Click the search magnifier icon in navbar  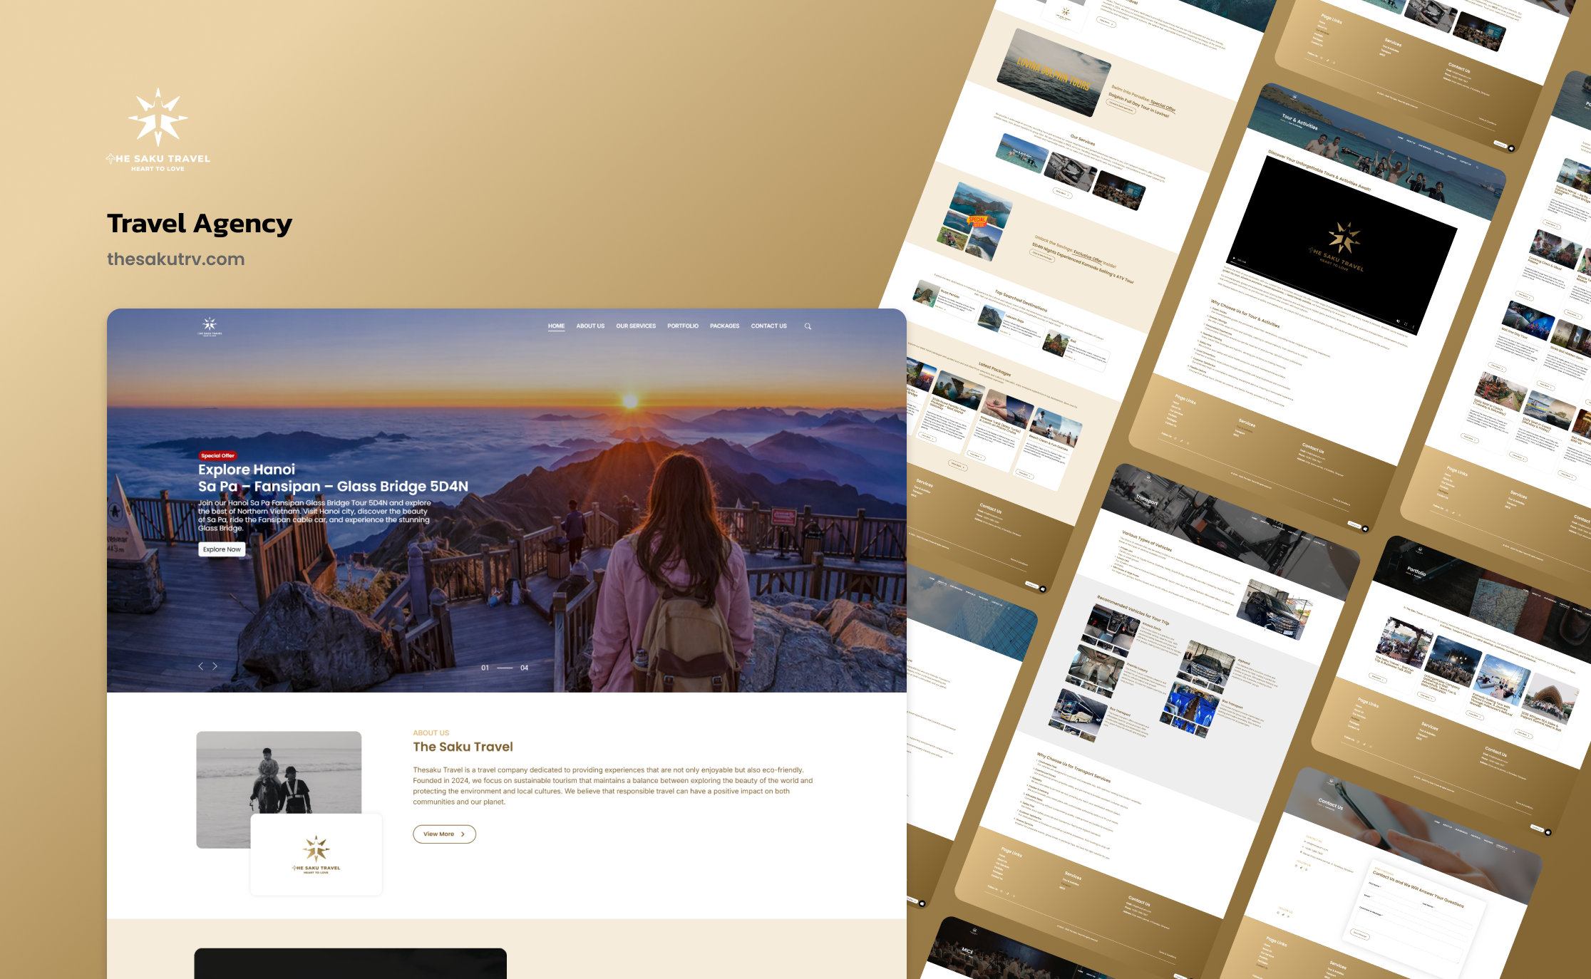click(808, 326)
